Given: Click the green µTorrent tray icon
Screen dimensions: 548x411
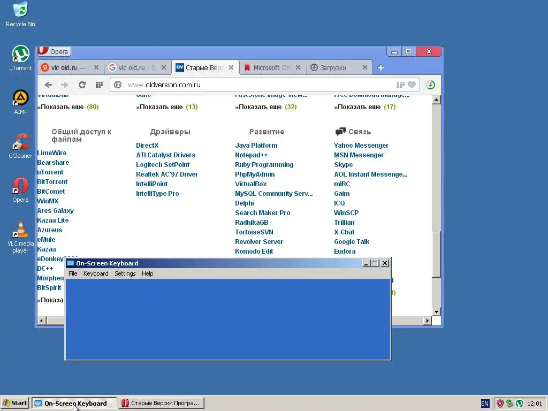Looking at the screenshot, I should click(x=520, y=404).
